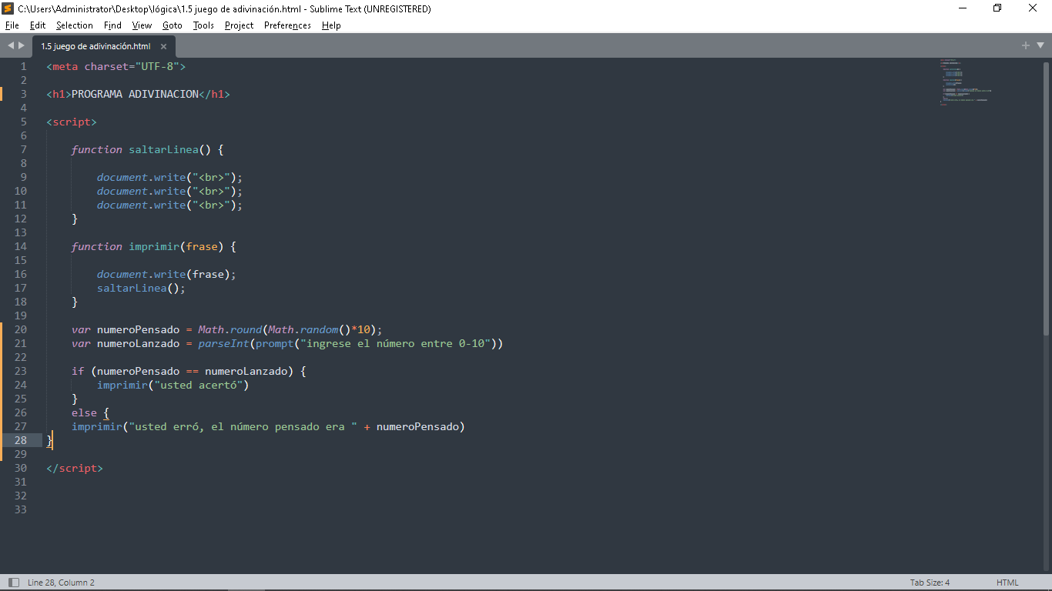Click line number 1 in gutter
The image size is (1052, 591).
(23, 66)
